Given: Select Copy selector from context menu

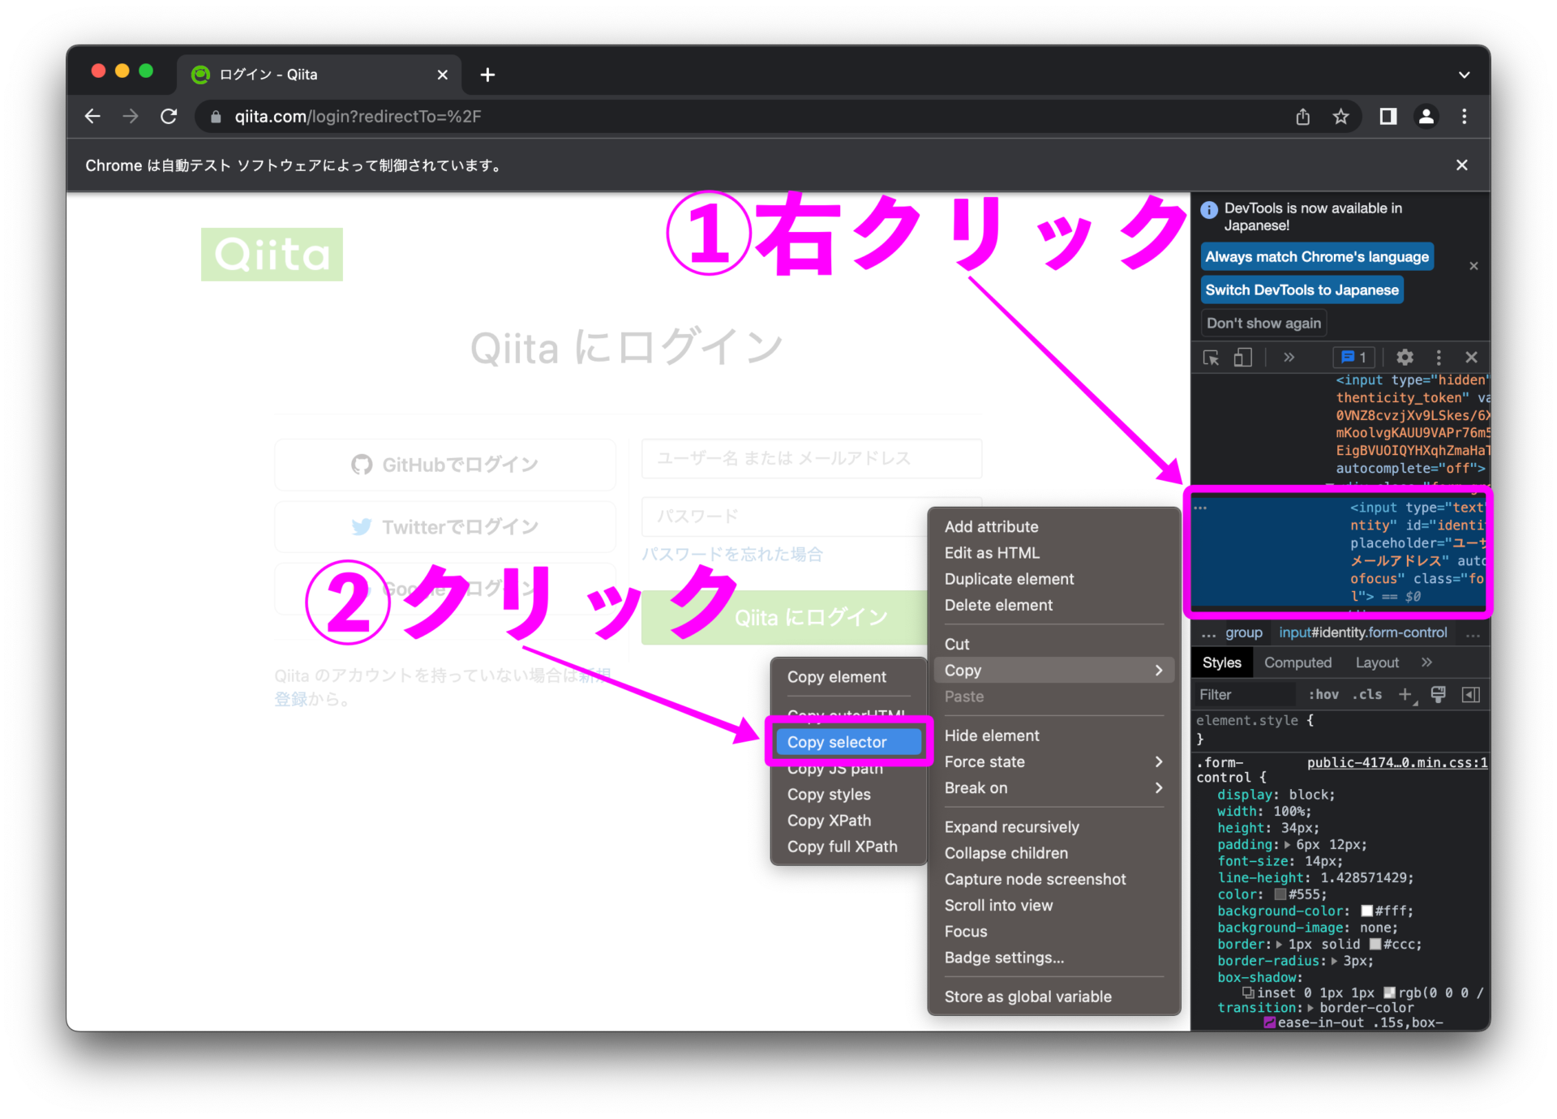Looking at the screenshot, I should (x=847, y=741).
